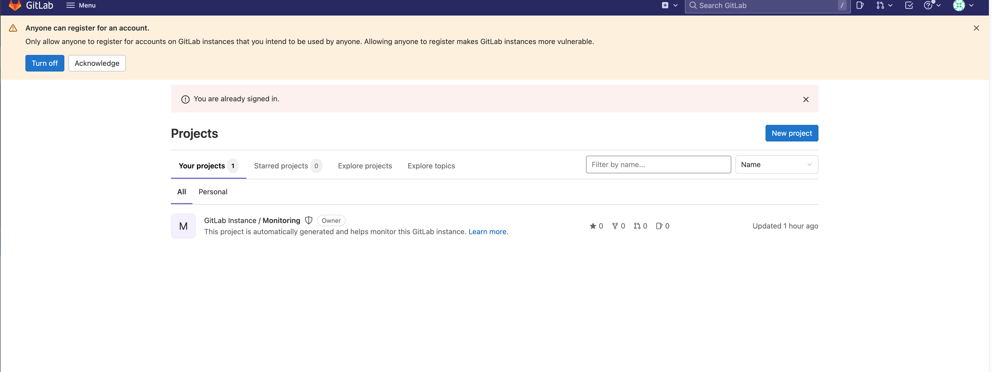Click the Turn off button

[x=44, y=63]
